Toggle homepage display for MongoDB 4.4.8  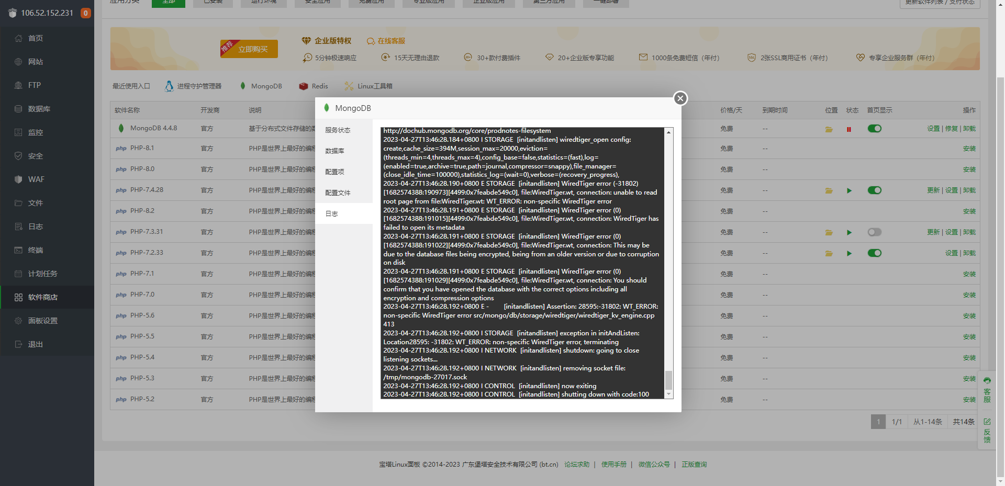pyautogui.click(x=874, y=129)
